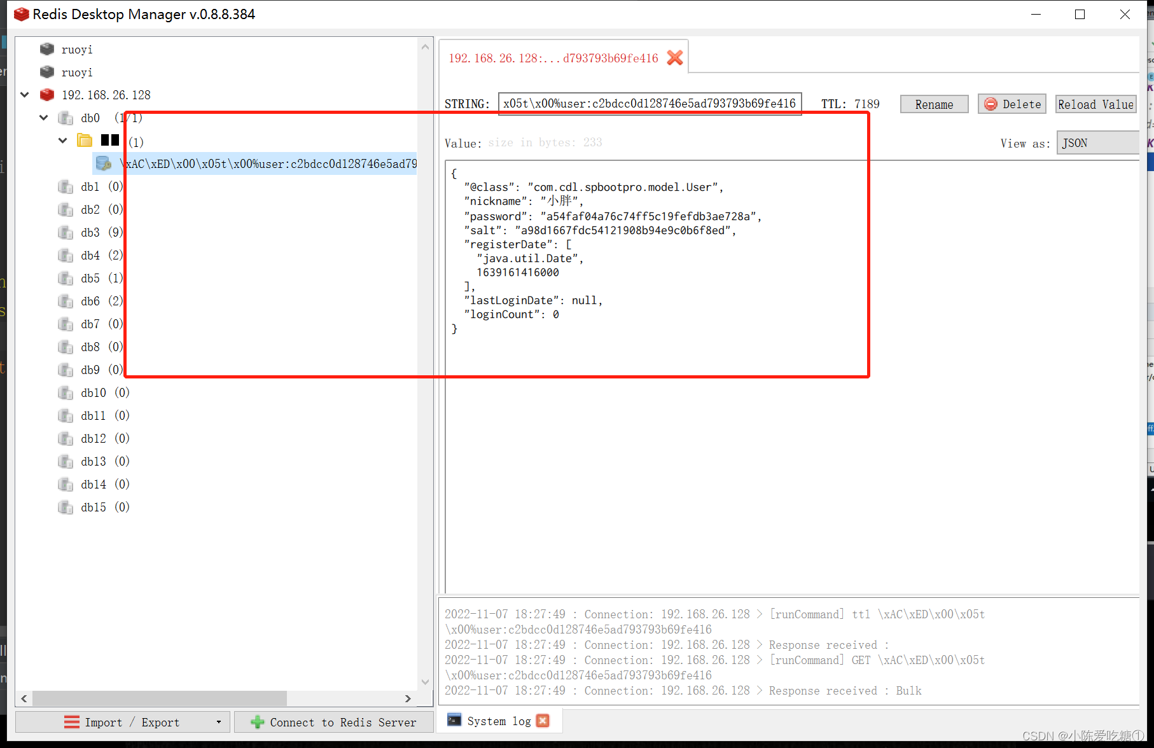Click the db10 database icon
The width and height of the screenshot is (1154, 748).
(x=65, y=392)
